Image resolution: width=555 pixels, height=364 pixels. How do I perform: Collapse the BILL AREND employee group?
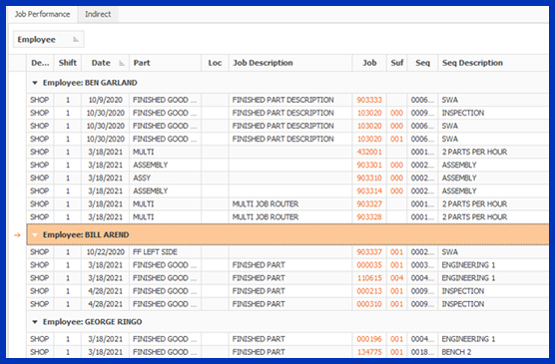[35, 235]
